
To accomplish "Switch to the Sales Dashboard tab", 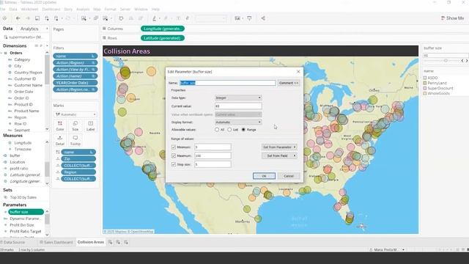I will [56, 242].
